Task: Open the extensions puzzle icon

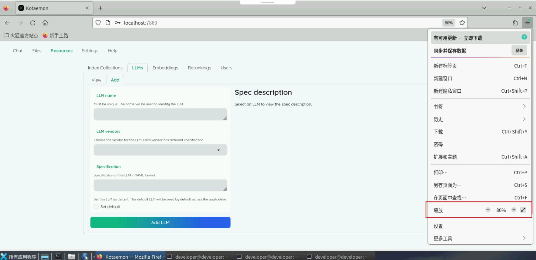Action: coord(515,23)
